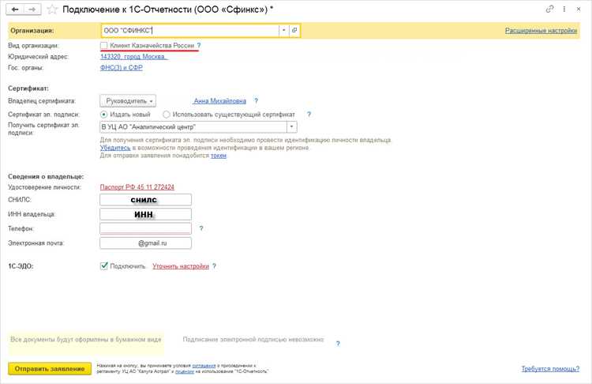Screen dimensions: 592x384
Task: Select Издать новый radio option
Action: tap(103, 114)
